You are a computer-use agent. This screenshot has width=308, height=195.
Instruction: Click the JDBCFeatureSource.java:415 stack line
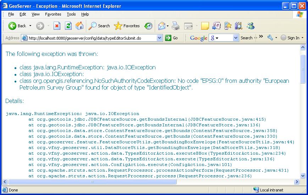click(x=147, y=119)
